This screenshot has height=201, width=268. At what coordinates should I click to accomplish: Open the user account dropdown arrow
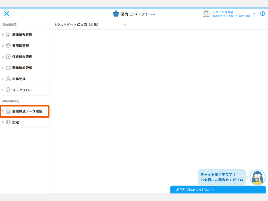pyautogui.click(x=254, y=14)
